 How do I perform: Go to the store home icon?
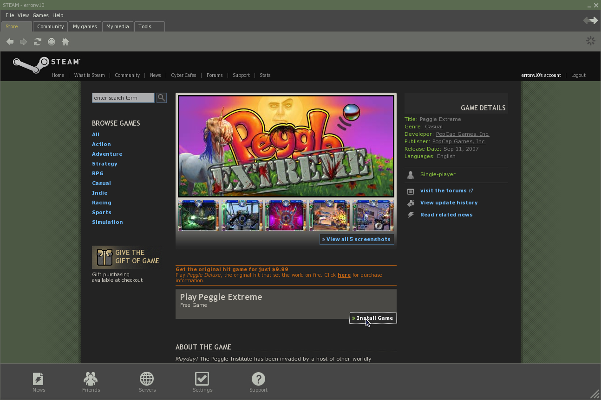(x=65, y=42)
